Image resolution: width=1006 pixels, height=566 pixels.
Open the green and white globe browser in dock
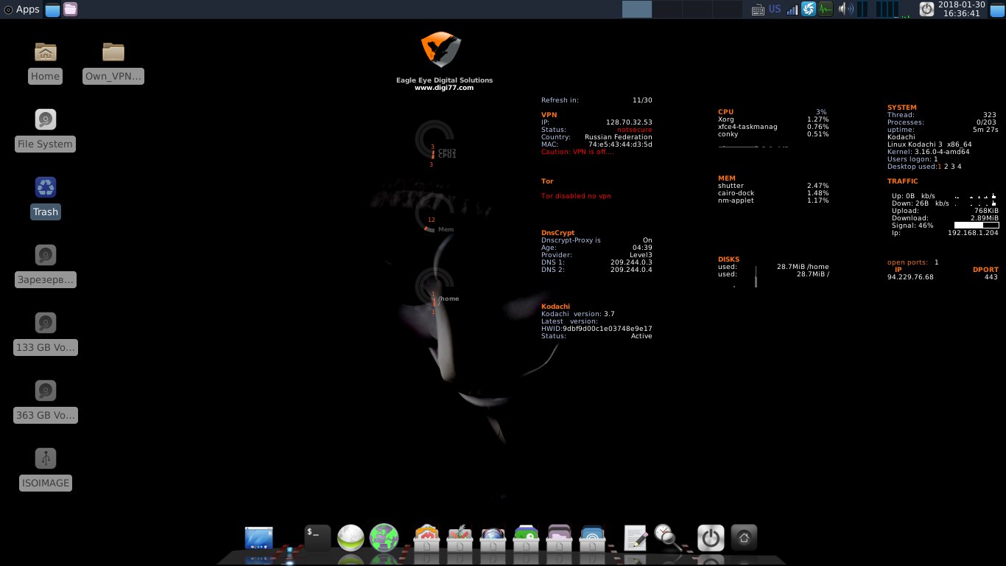351,539
